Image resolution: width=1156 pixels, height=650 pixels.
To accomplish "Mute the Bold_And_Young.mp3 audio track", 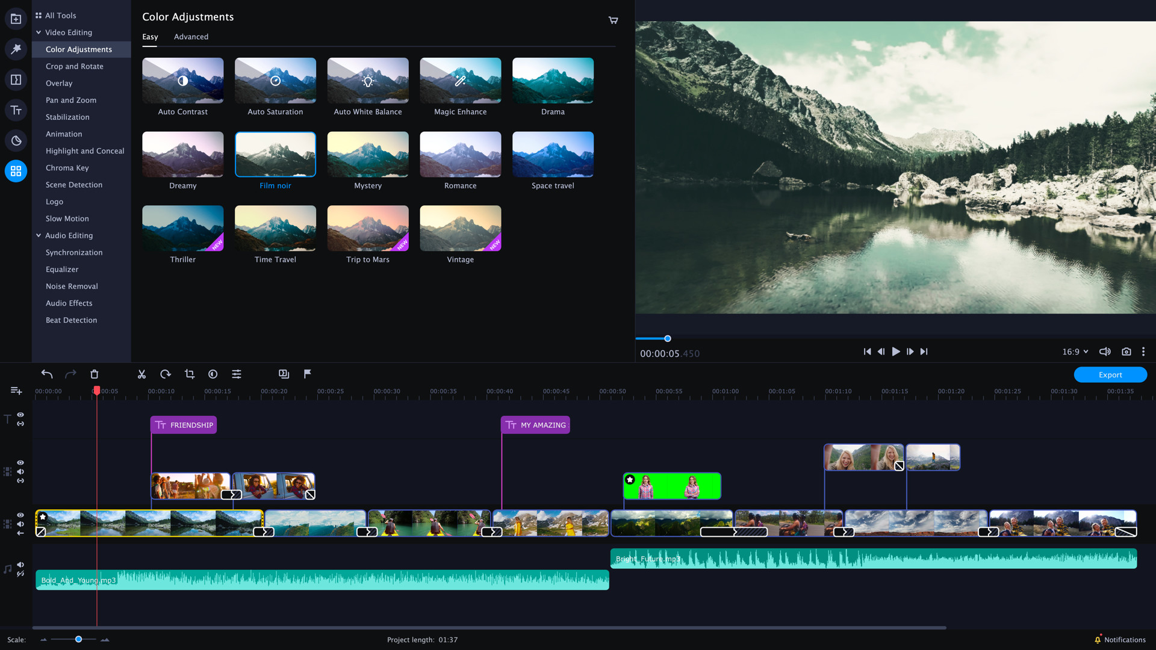I will 20,565.
